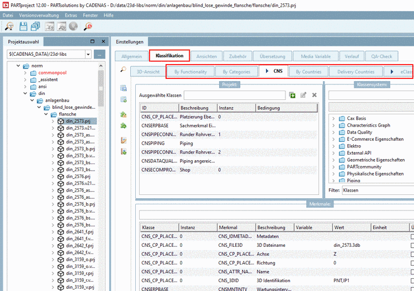Open the Versionsverwaltung menu

[x=39, y=15]
